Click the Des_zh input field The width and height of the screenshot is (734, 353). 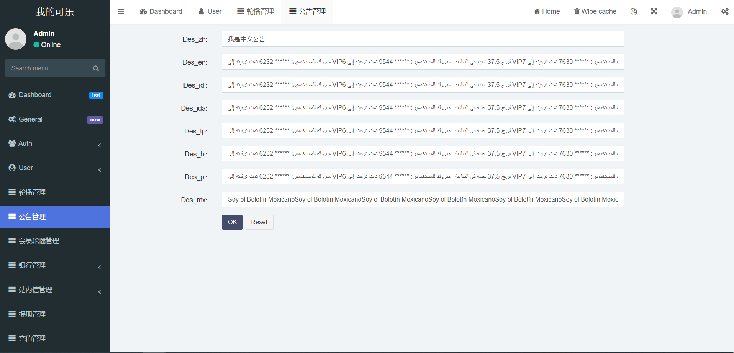423,39
